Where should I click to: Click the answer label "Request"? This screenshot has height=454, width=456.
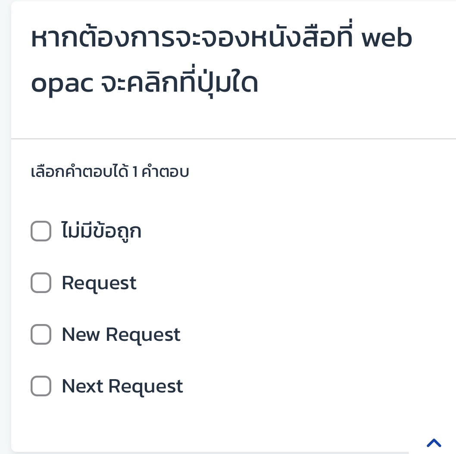99,283
